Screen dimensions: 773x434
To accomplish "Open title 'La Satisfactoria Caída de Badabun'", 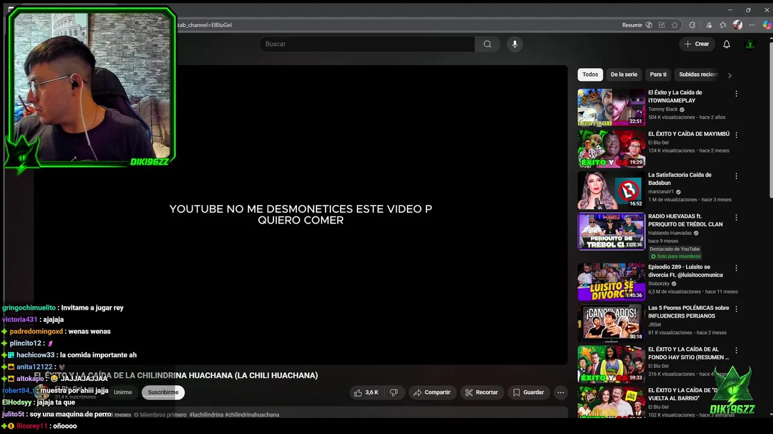I will 680,179.
